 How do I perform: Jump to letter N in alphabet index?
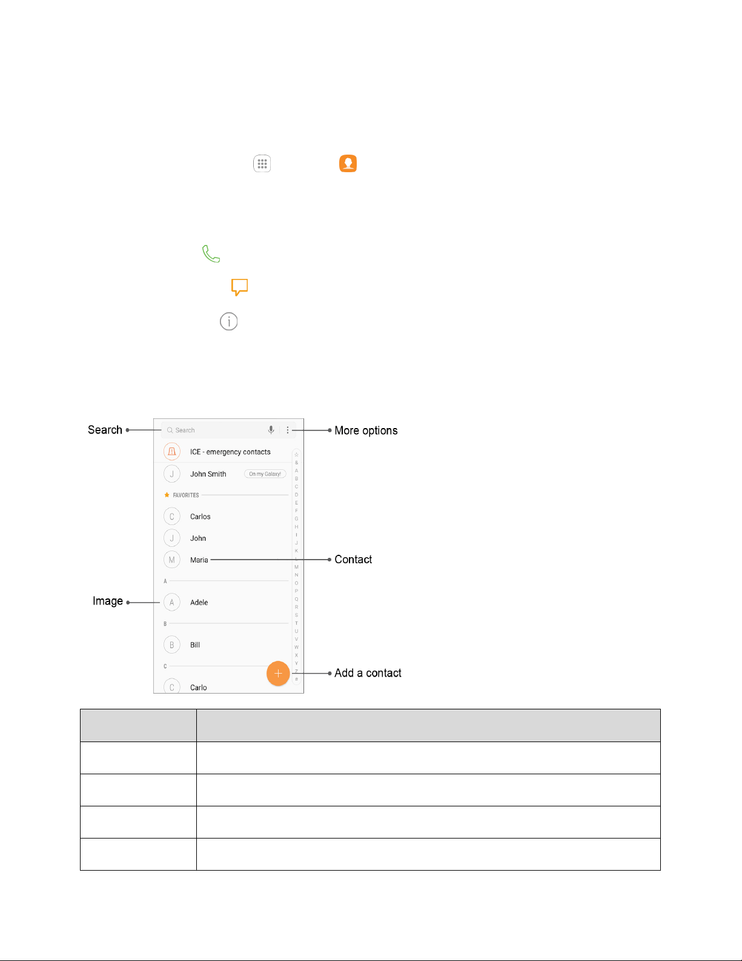click(x=296, y=575)
